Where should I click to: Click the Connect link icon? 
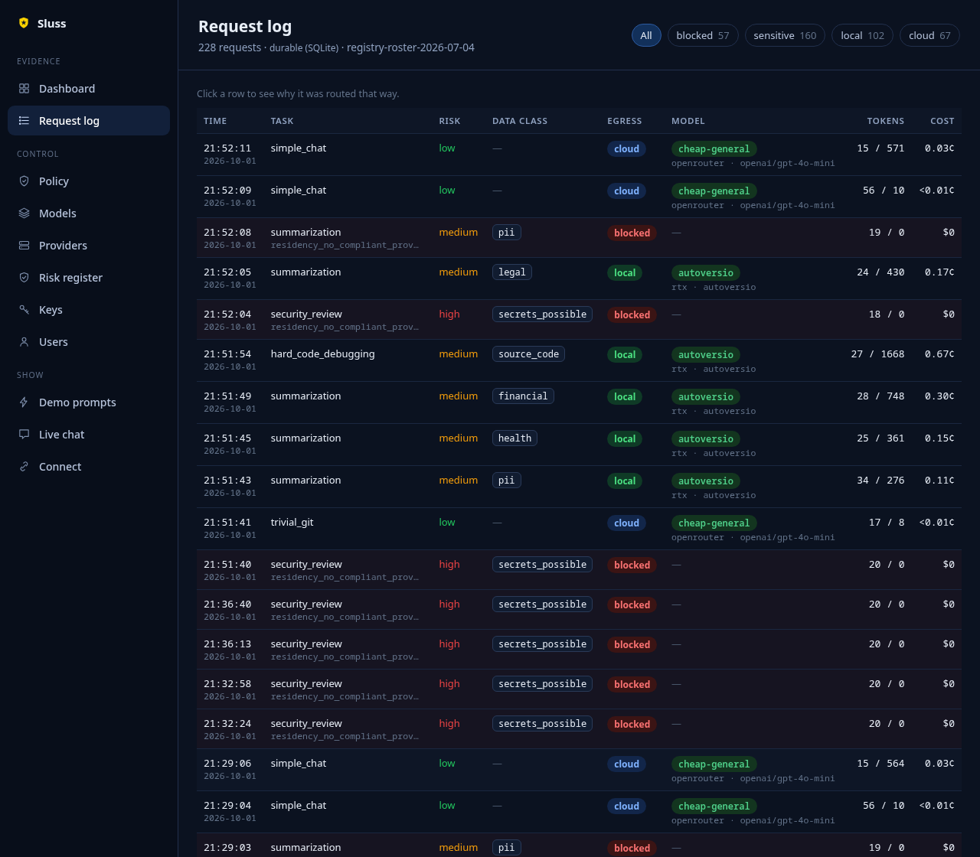coord(24,467)
